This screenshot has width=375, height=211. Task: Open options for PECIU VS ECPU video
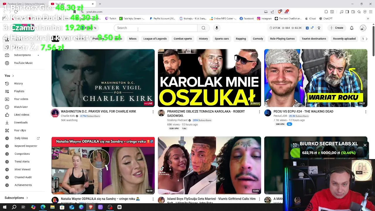coord(366,112)
